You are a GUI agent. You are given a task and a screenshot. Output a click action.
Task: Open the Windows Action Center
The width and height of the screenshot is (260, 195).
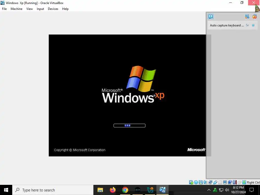click(252, 190)
